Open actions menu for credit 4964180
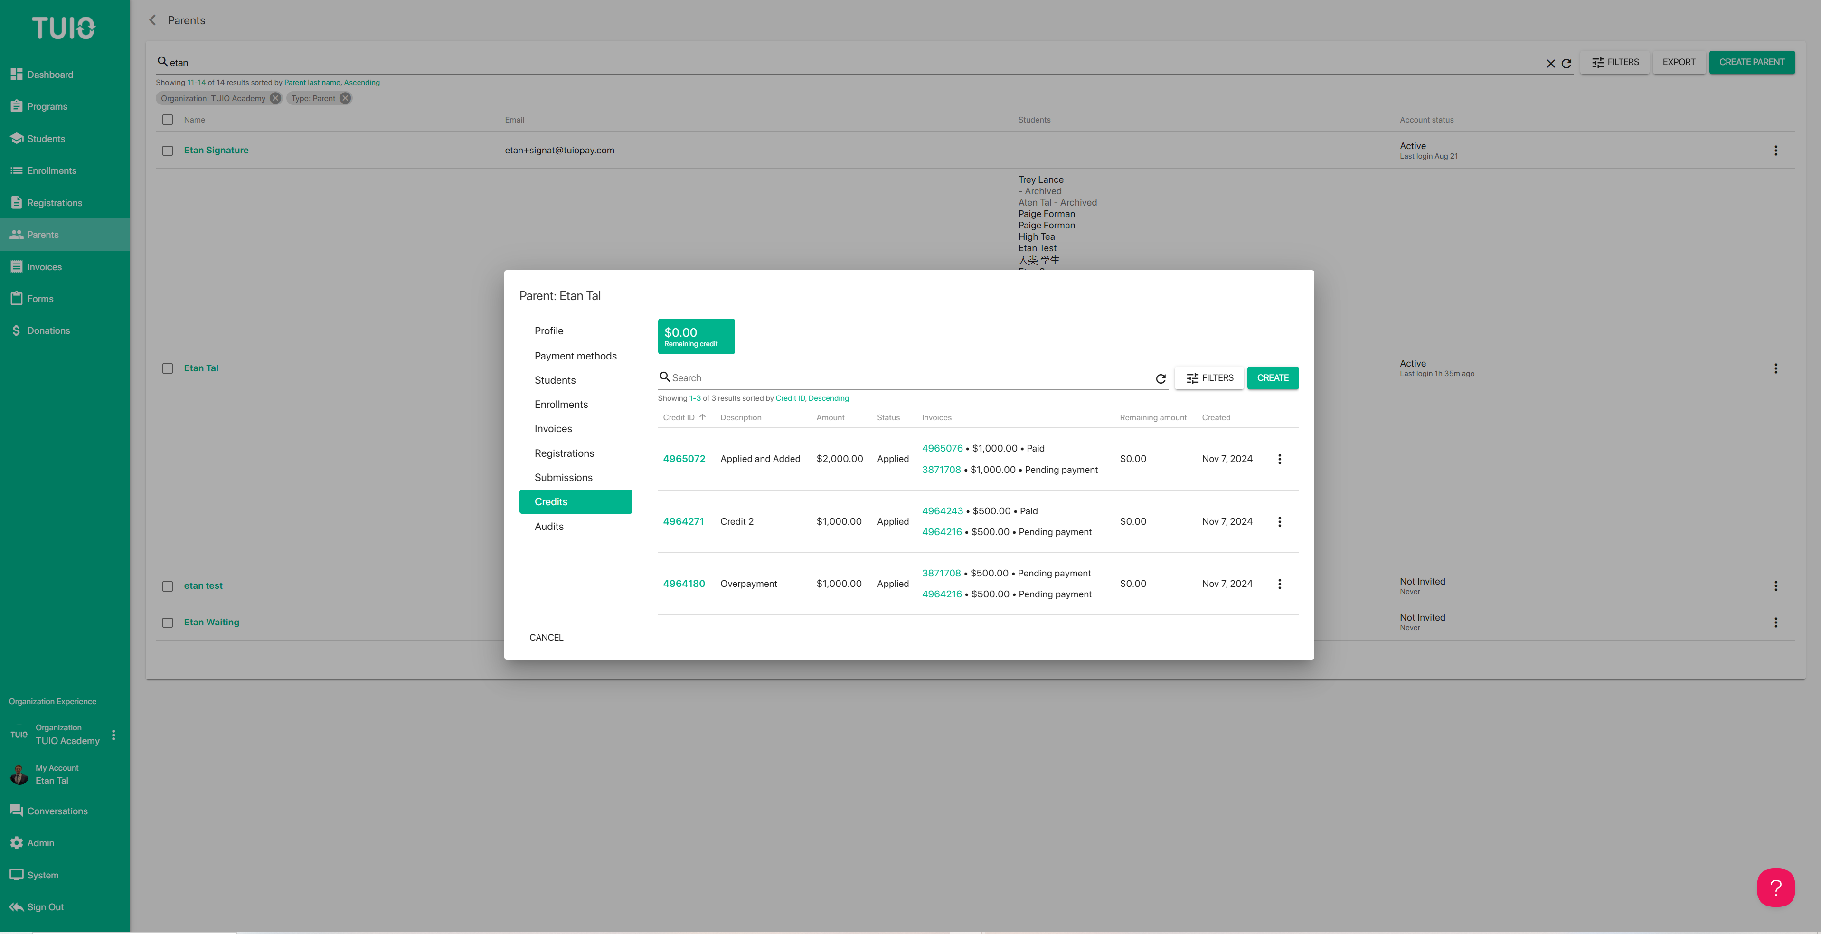The height and width of the screenshot is (934, 1821). [x=1280, y=584]
